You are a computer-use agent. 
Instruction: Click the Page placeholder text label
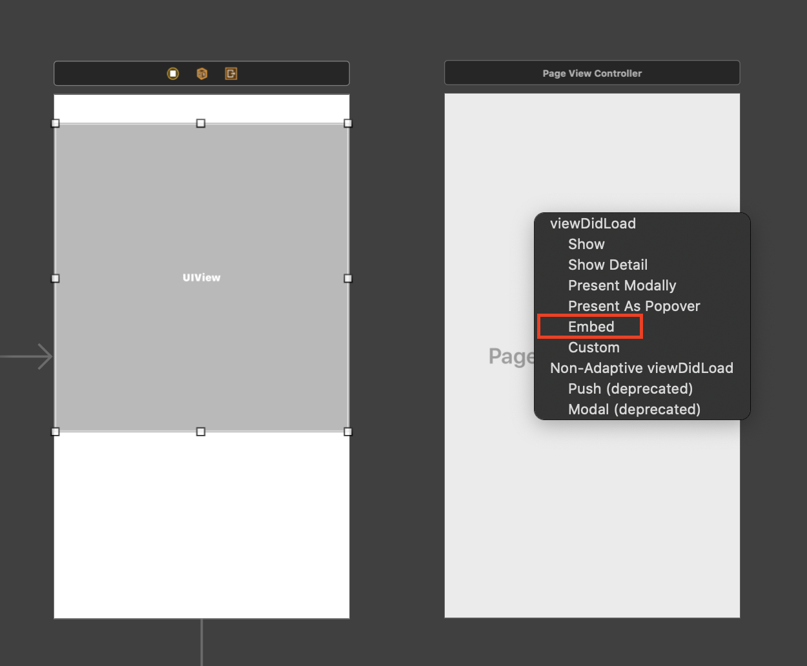(x=512, y=357)
